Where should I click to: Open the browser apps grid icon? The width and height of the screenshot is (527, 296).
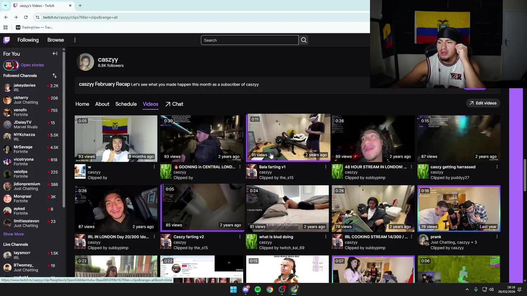tap(5, 28)
